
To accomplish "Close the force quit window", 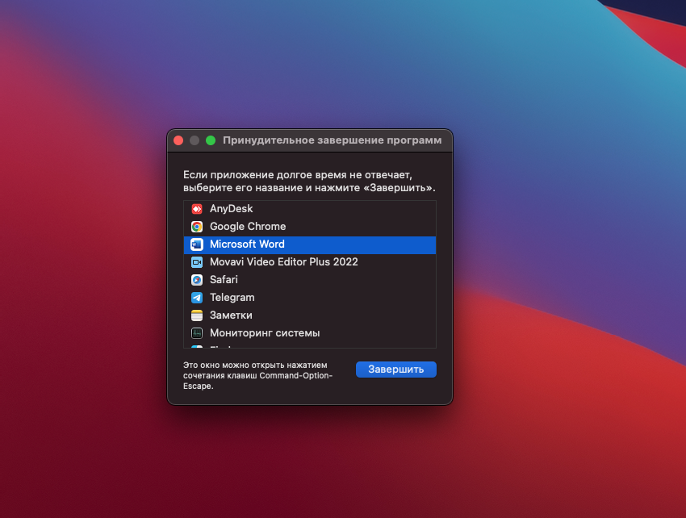I will click(178, 140).
